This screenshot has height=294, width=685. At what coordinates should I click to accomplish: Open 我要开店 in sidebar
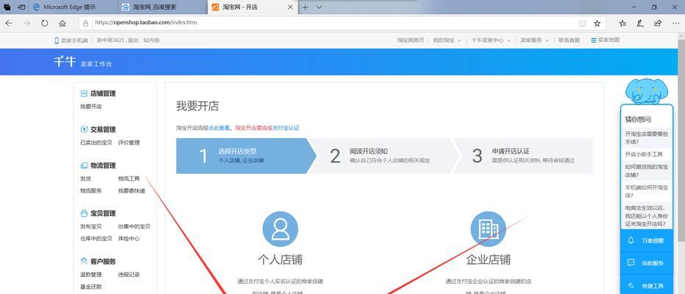(x=91, y=107)
